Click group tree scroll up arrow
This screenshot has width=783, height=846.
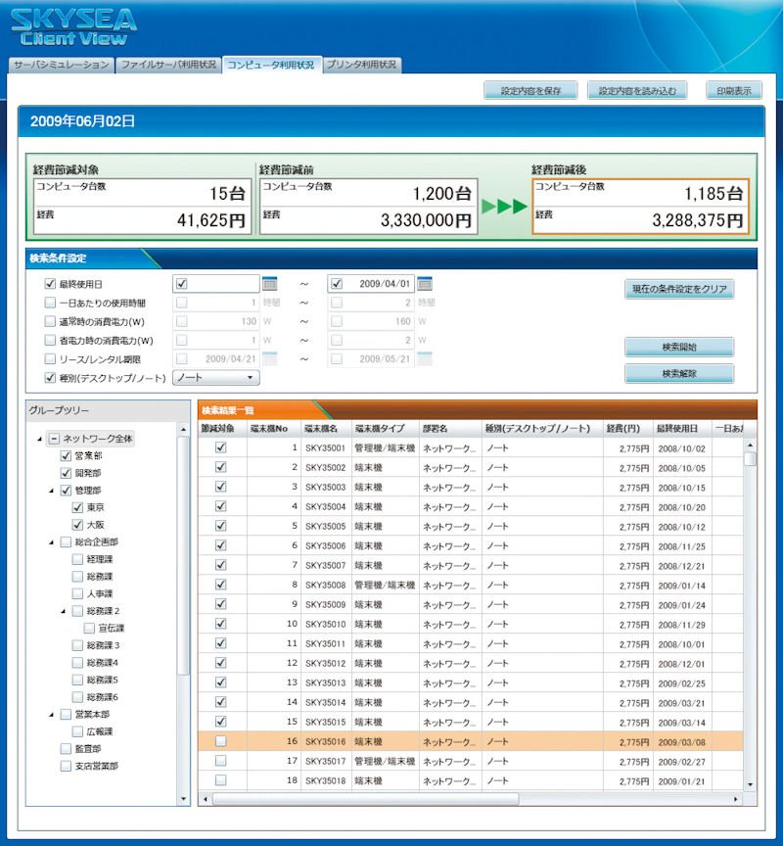coord(183,430)
